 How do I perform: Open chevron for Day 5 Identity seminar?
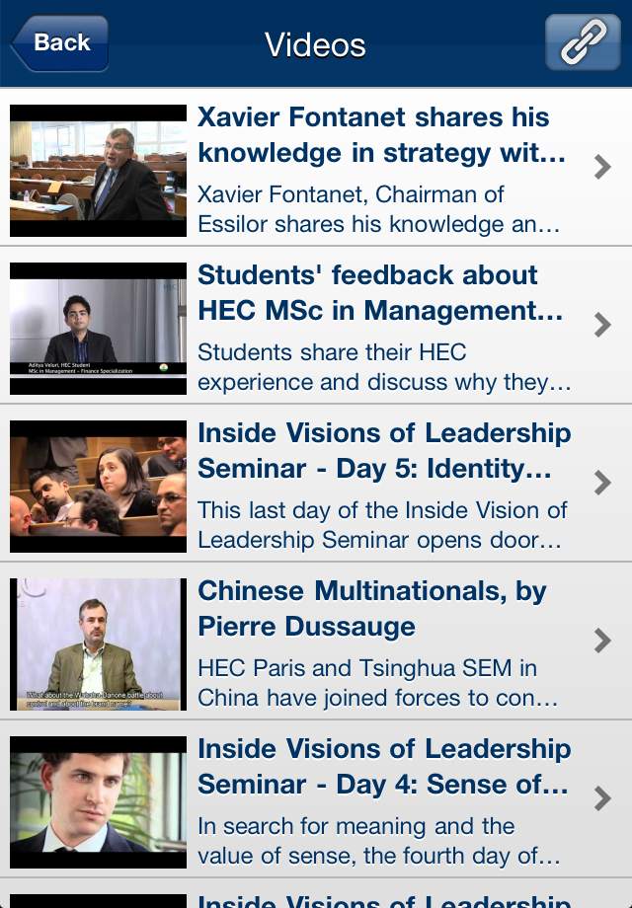point(602,483)
